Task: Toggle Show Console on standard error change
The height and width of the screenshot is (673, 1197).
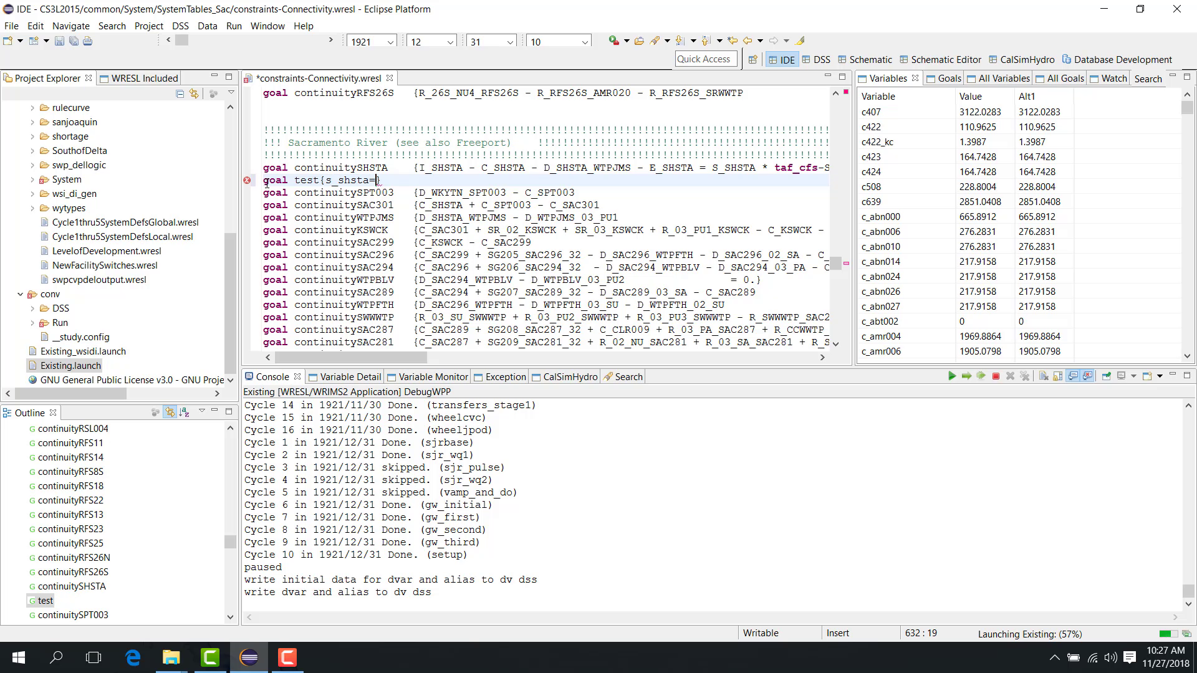Action: click(1088, 376)
